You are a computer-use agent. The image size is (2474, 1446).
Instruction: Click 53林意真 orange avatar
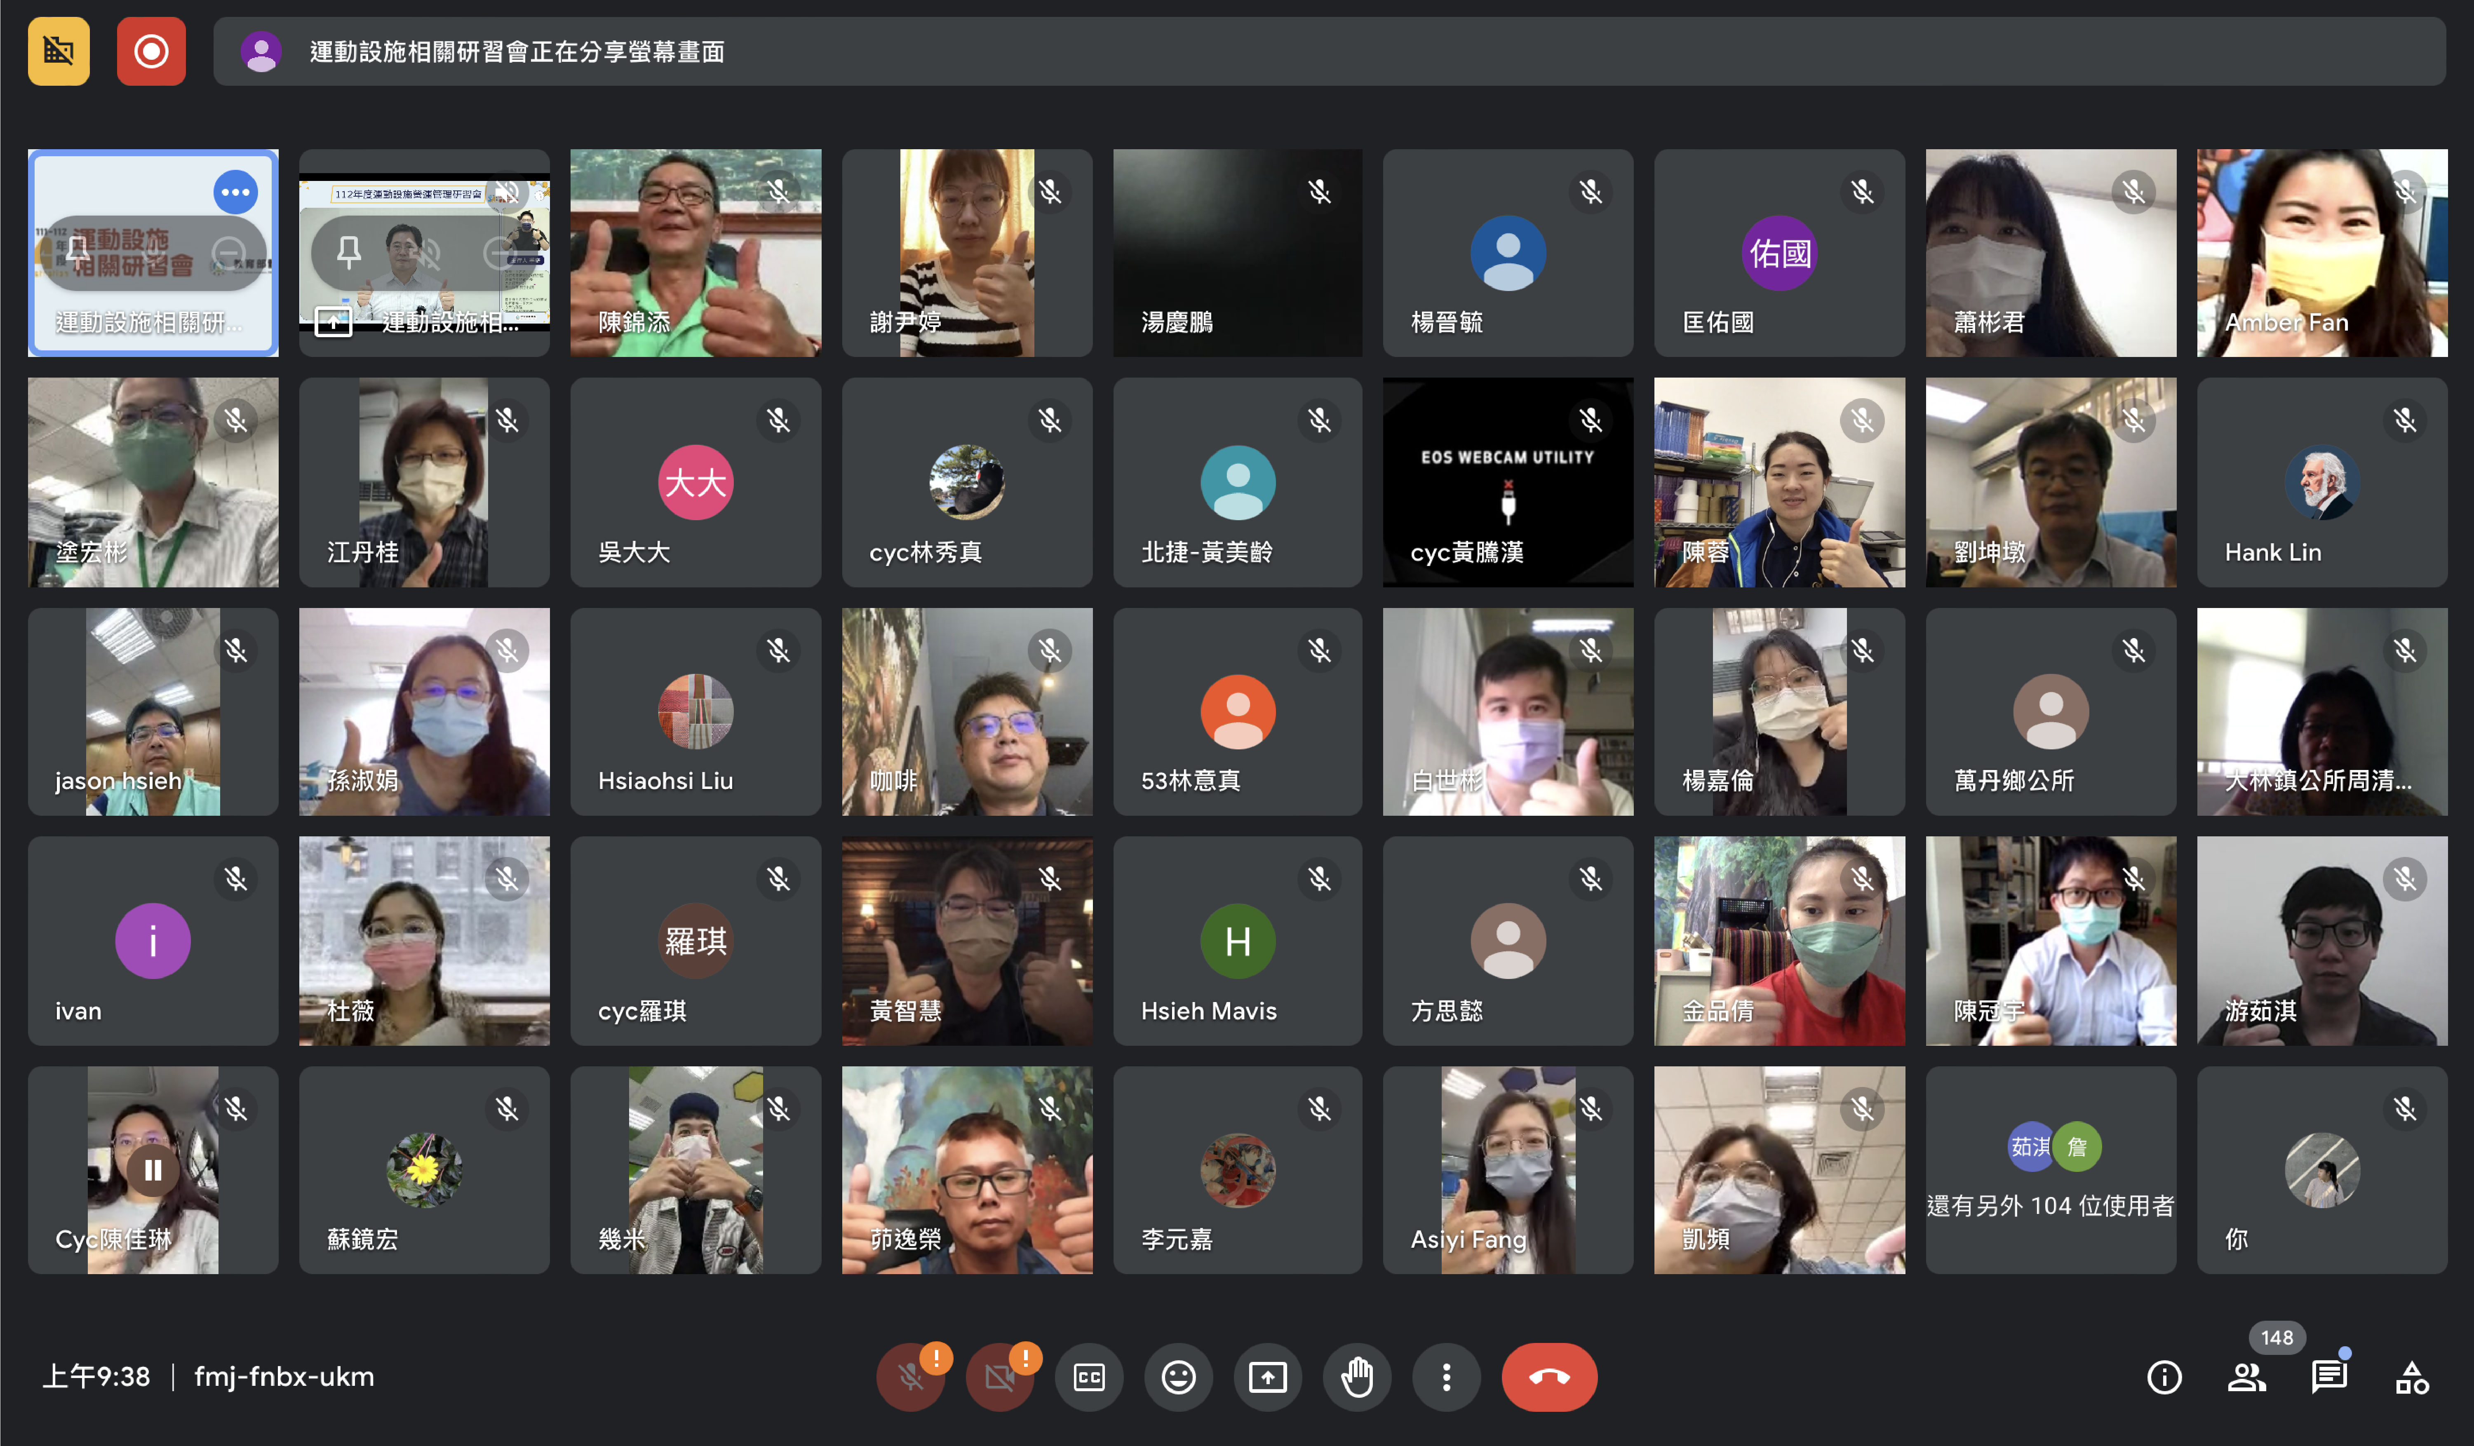pos(1238,712)
